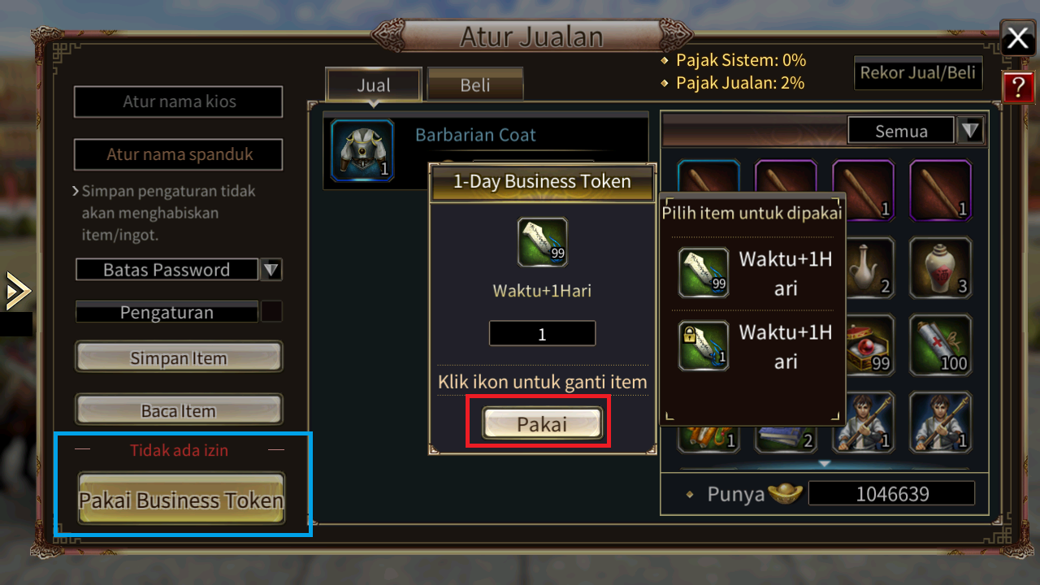Click the Atur nama kios field
Viewport: 1040px width, 585px height.
(179, 102)
